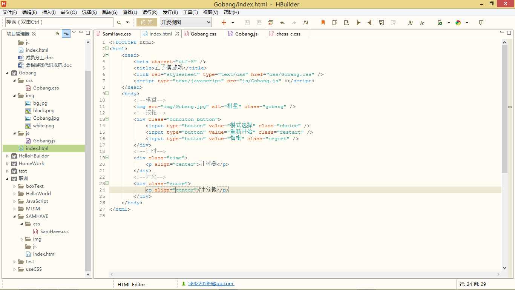Click the Chrome browser run icon
Viewport: 515px width, 290px height.
click(458, 23)
